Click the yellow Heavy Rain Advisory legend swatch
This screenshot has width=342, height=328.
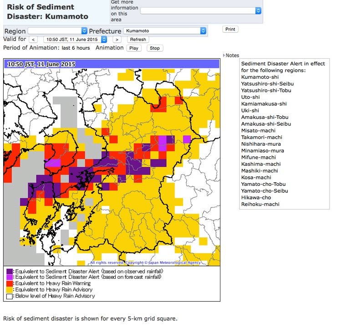point(9,290)
